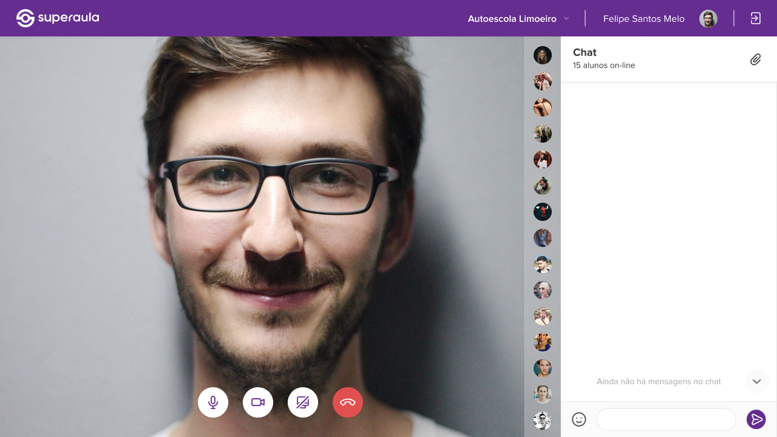Image resolution: width=777 pixels, height=437 pixels.
Task: Click in the chat message field
Action: pyautogui.click(x=666, y=419)
